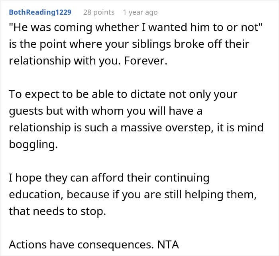Click the line starting "I hope they can afford"
The height and width of the screenshot is (256, 279).
pos(108,178)
